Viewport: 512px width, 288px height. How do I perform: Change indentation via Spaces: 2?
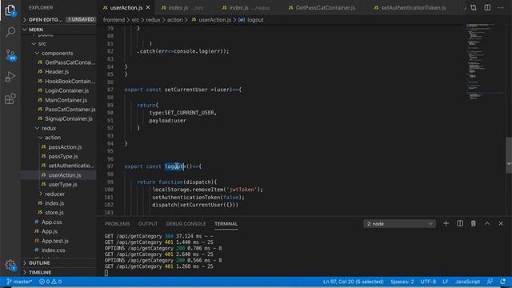coord(402,282)
